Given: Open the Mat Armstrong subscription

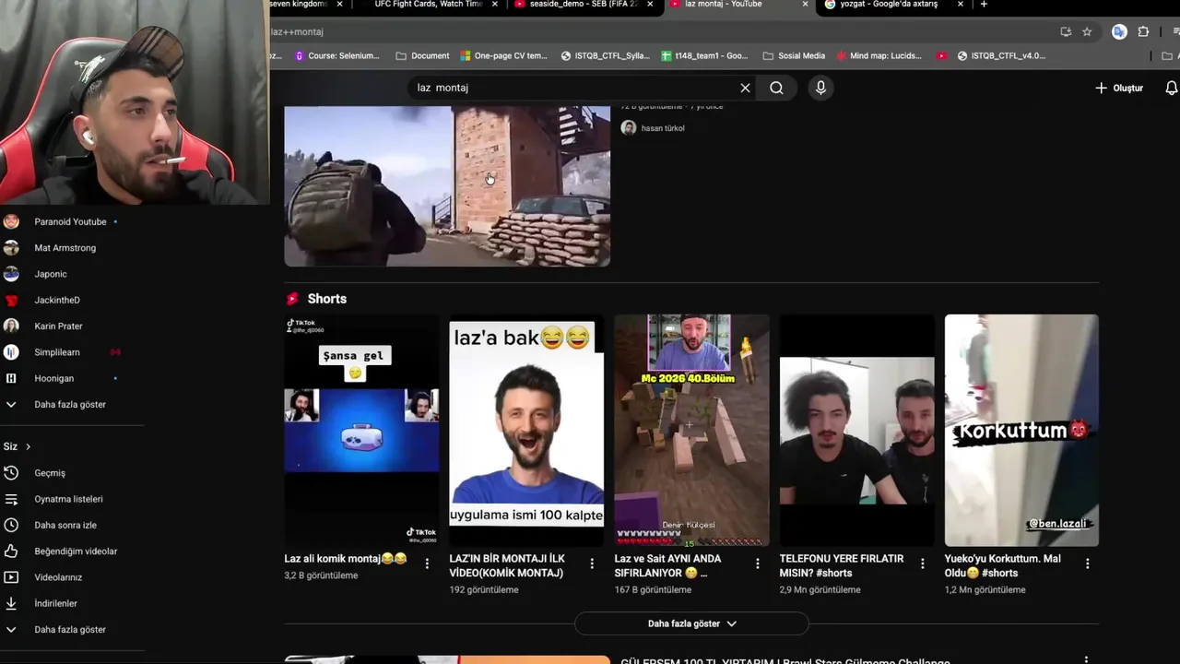Looking at the screenshot, I should [65, 248].
